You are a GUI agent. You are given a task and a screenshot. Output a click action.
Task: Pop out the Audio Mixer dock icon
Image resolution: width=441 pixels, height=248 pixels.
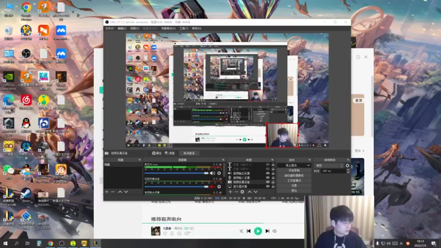pos(223,160)
